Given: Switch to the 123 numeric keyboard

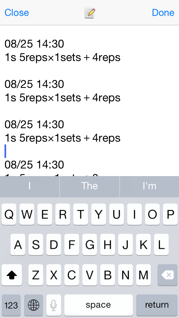Looking at the screenshot, I should tap(11, 305).
